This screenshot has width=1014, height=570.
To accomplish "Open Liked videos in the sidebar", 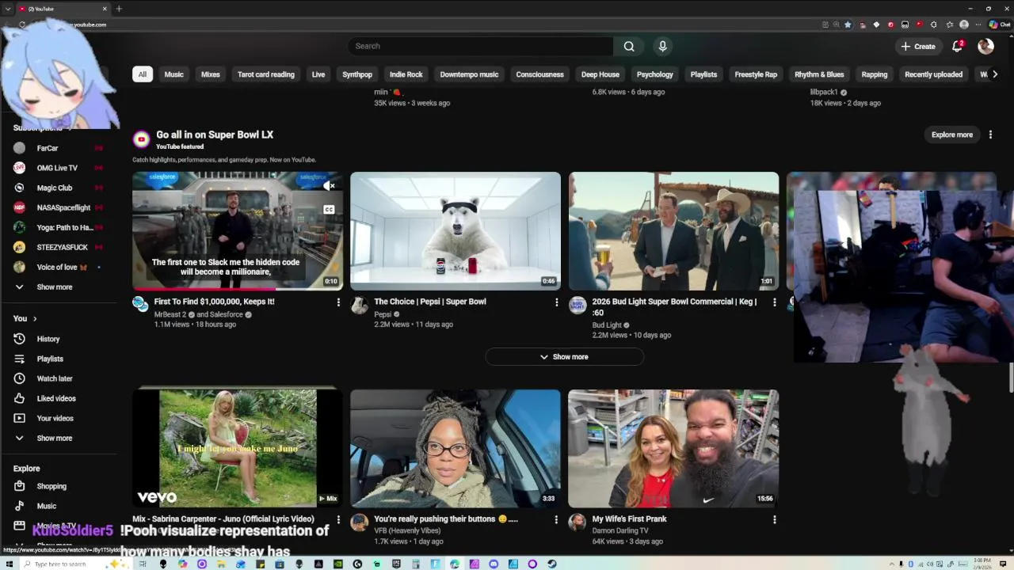I will click(59, 398).
